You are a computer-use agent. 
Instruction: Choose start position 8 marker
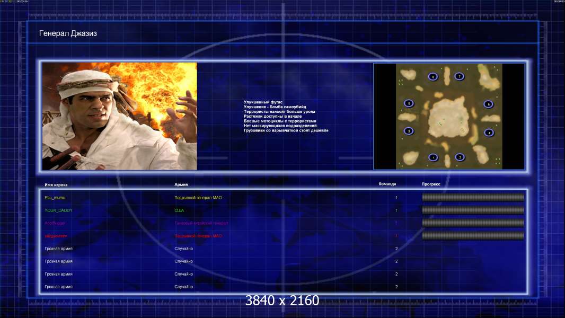point(488,104)
